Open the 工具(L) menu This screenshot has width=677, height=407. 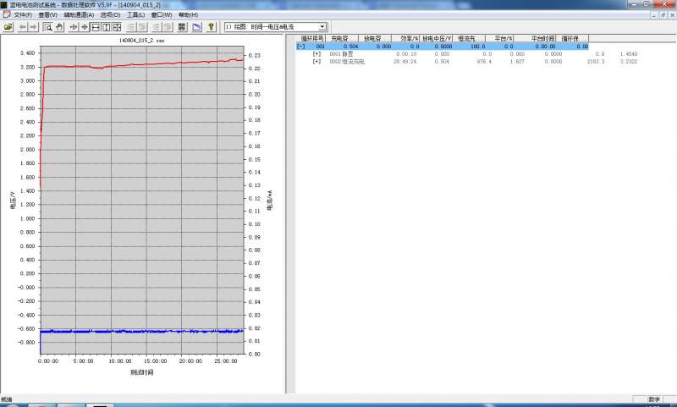135,14
